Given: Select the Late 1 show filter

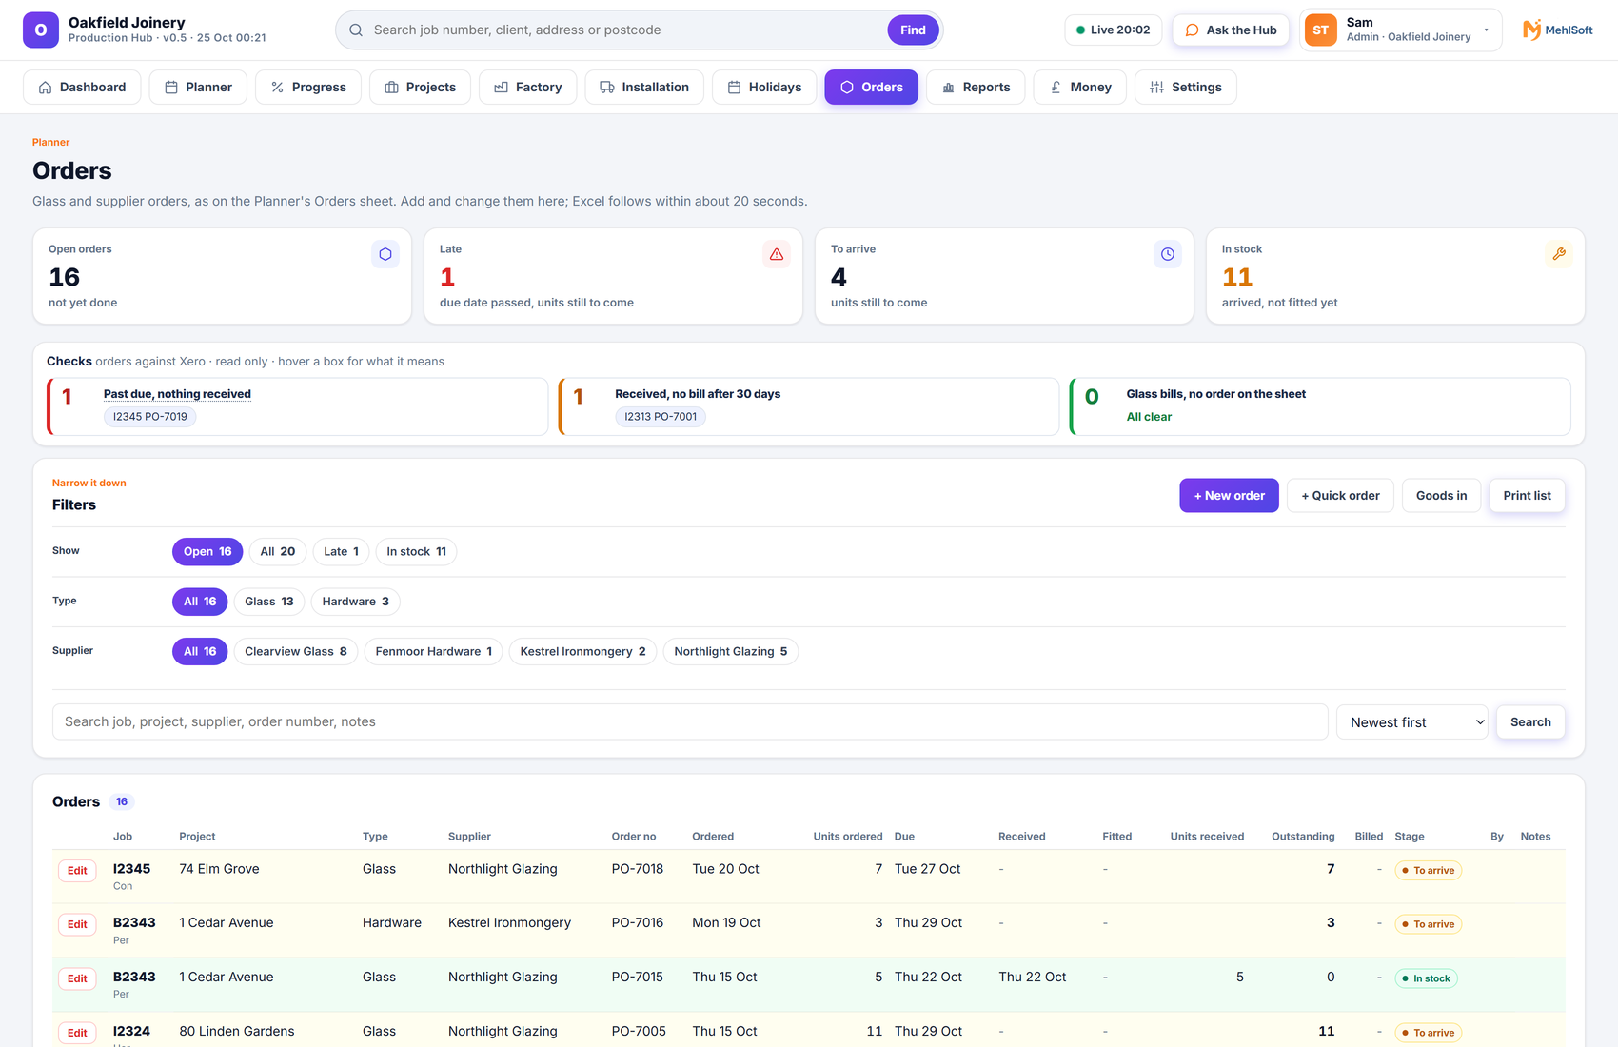Looking at the screenshot, I should coord(341,551).
